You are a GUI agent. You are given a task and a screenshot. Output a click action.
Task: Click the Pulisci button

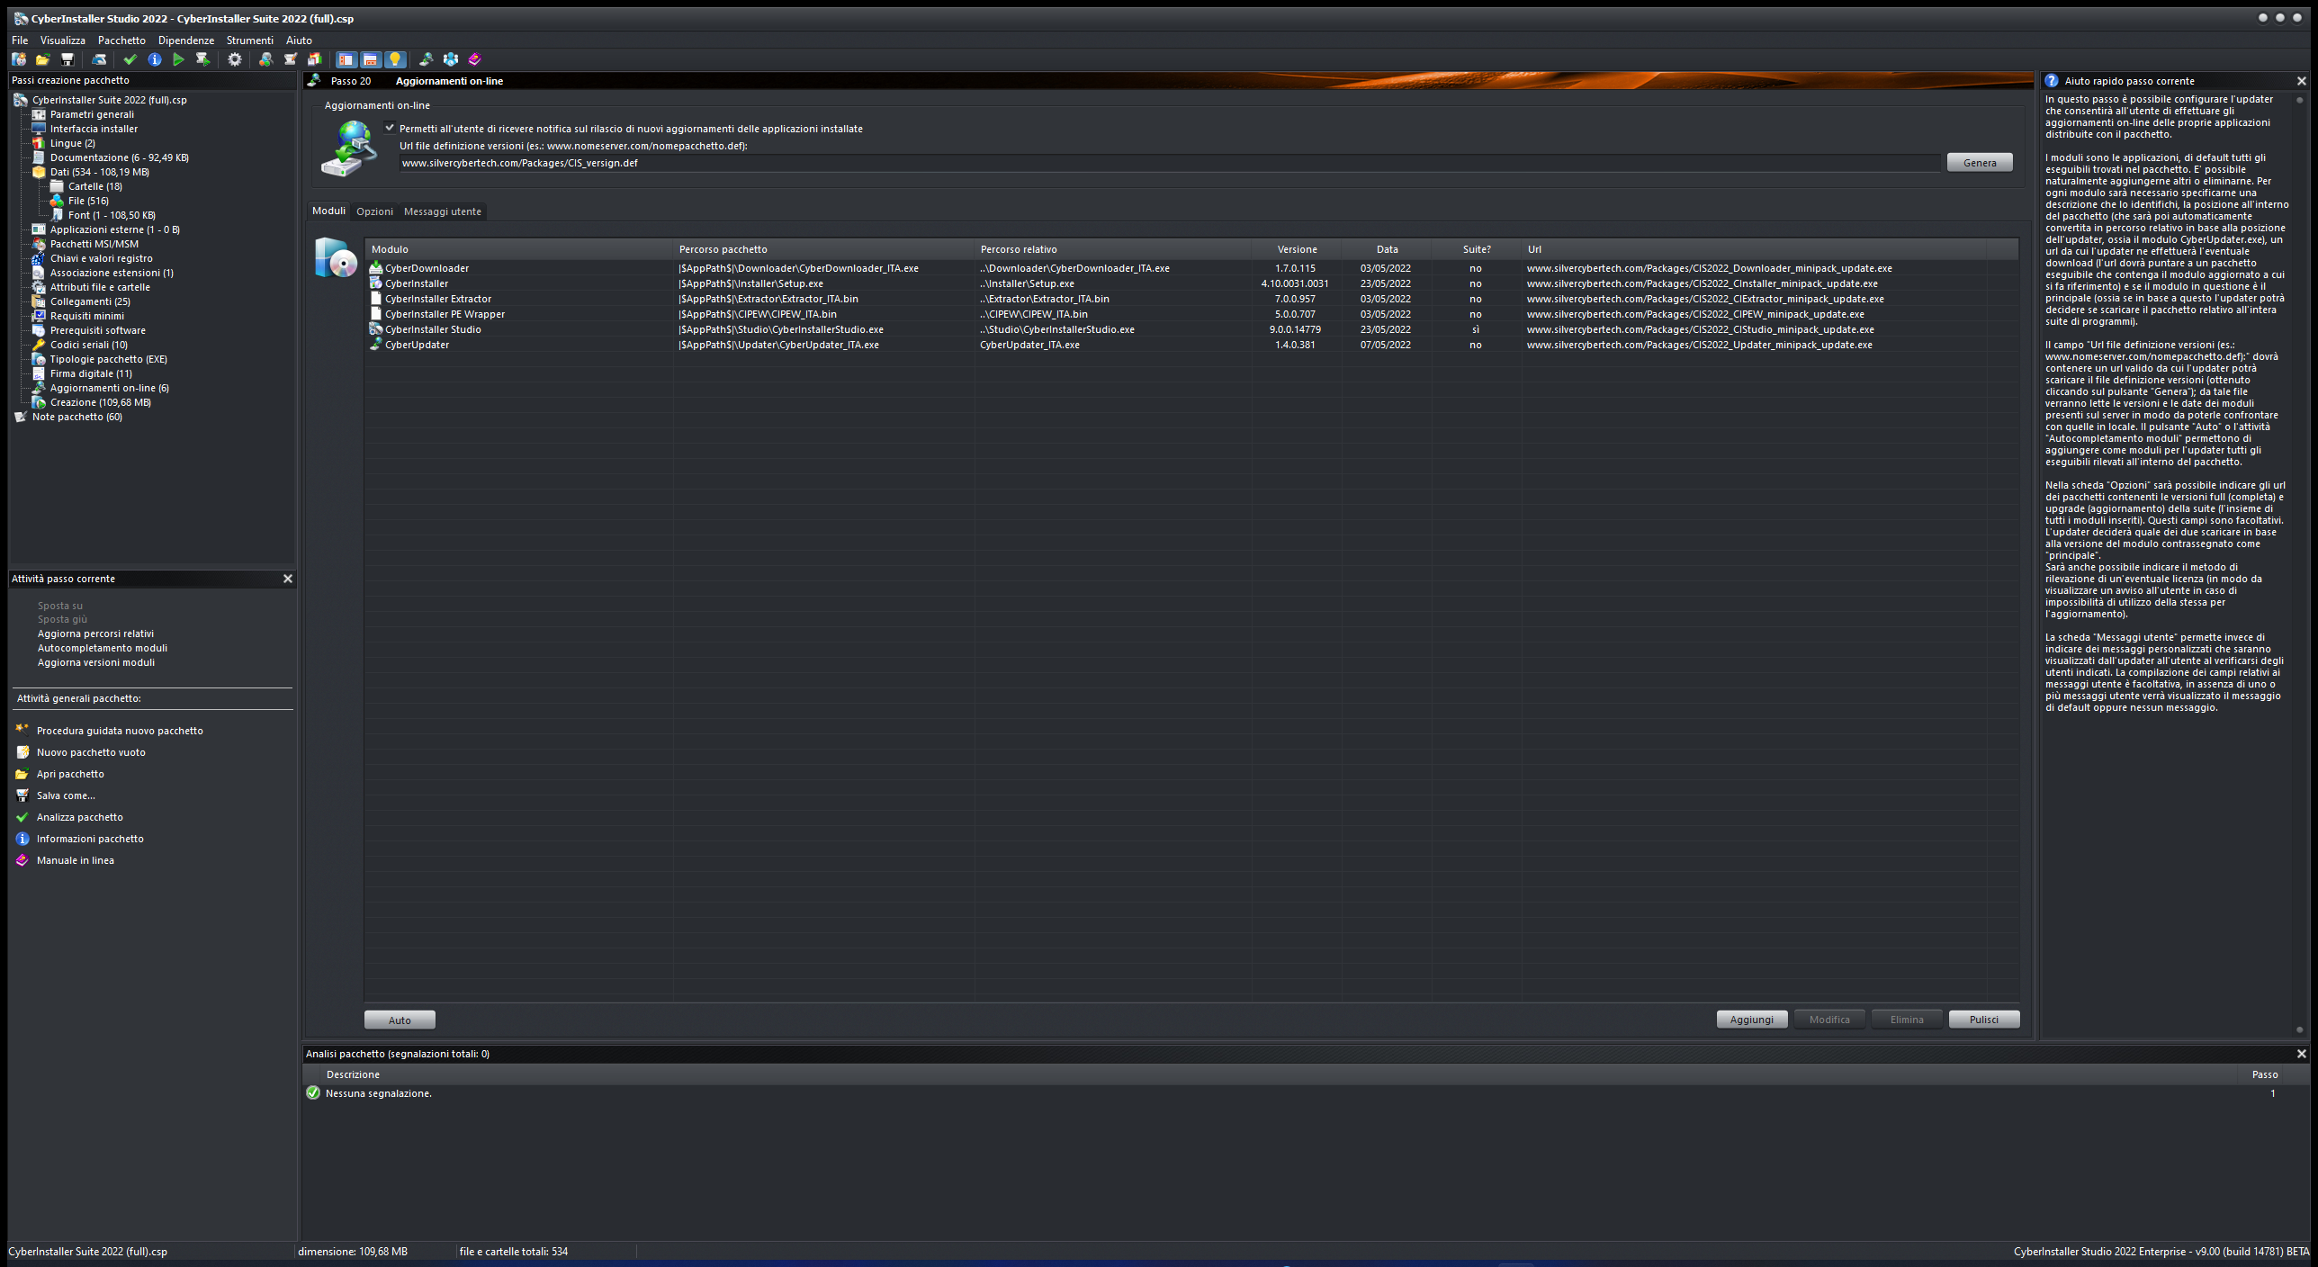[x=1983, y=1019]
